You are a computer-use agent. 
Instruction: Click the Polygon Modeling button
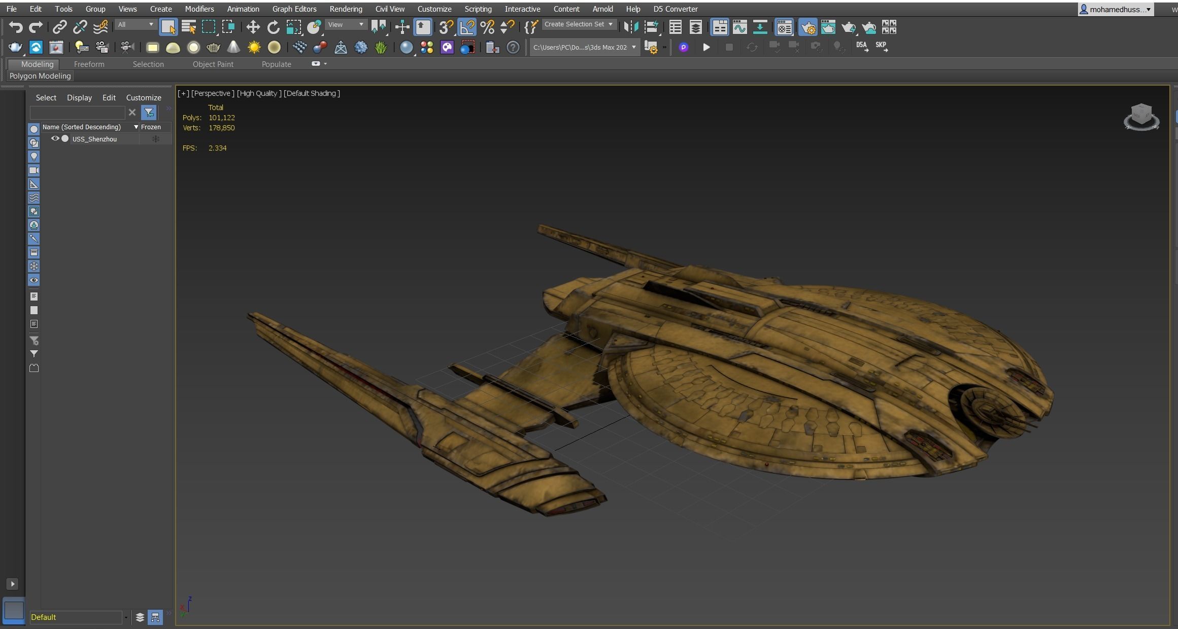tap(40, 76)
